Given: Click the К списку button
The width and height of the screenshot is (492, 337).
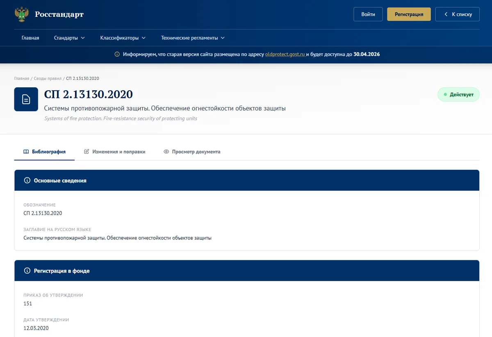Looking at the screenshot, I should 458,14.
